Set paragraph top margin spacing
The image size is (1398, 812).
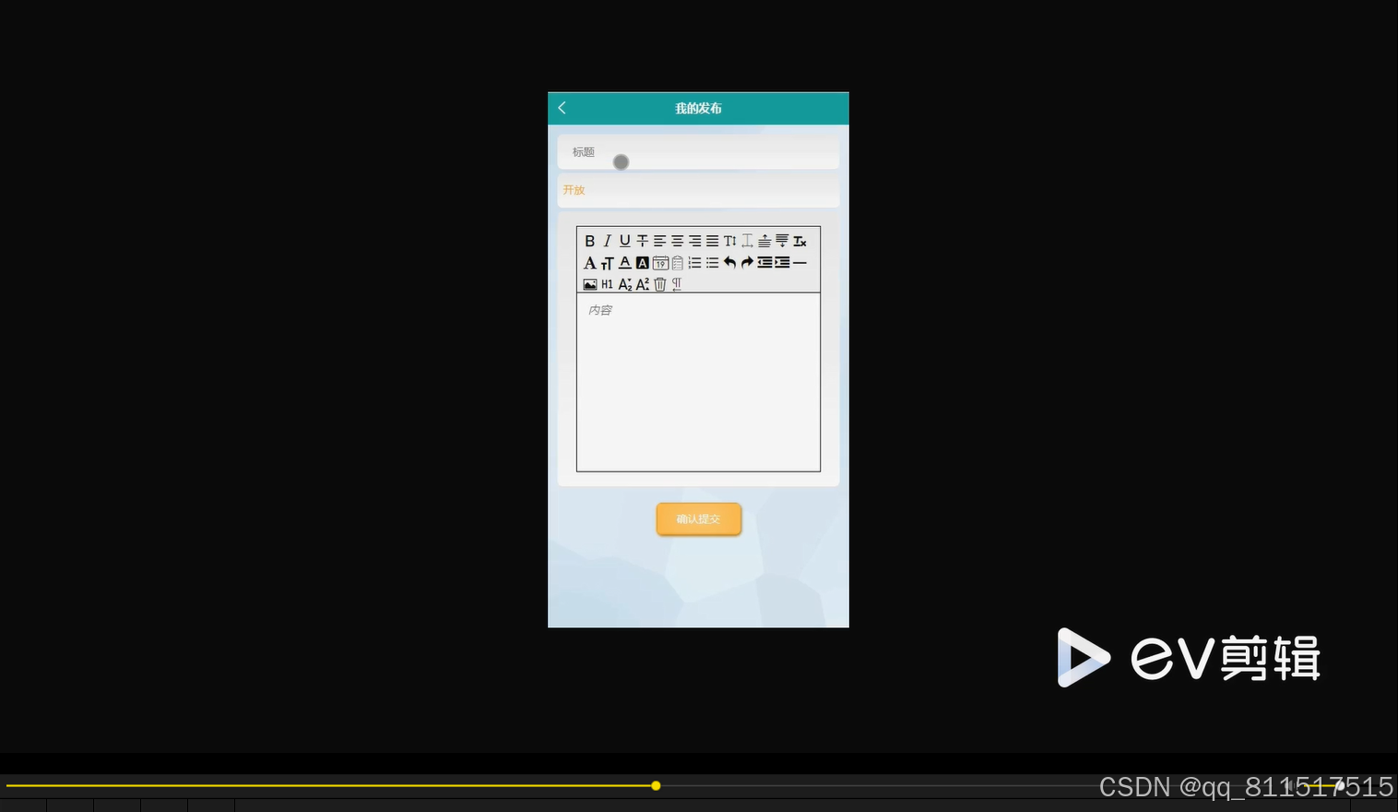(x=765, y=241)
